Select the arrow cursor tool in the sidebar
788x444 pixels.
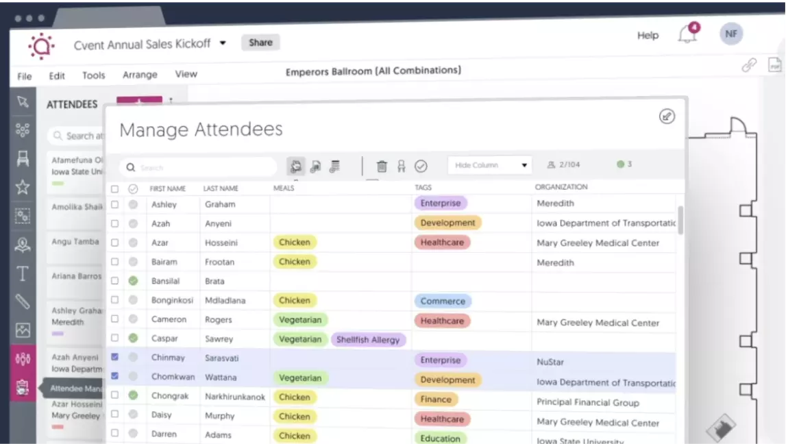[x=23, y=102]
